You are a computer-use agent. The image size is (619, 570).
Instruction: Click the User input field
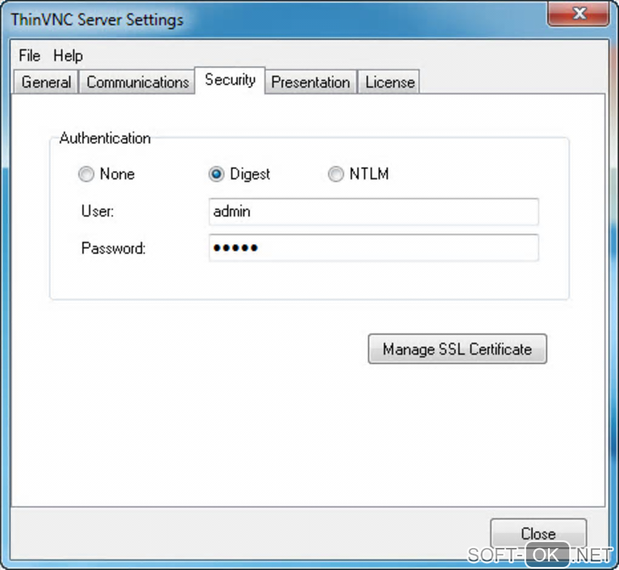[x=373, y=212]
